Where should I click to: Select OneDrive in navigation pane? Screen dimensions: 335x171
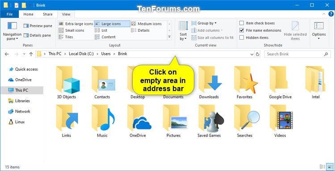coord(20,80)
